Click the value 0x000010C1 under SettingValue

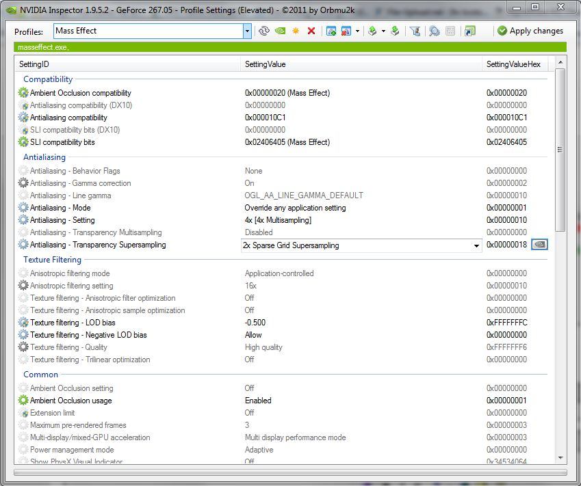coord(265,118)
